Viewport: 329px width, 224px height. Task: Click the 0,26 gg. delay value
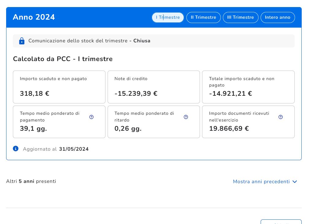(x=128, y=129)
